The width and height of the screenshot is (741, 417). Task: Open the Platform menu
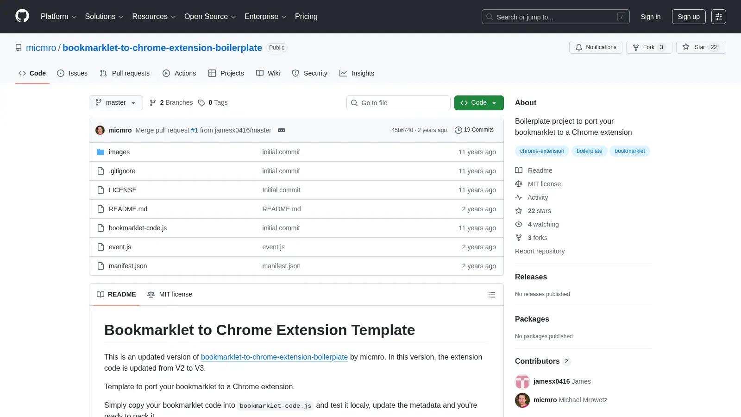[x=58, y=17]
